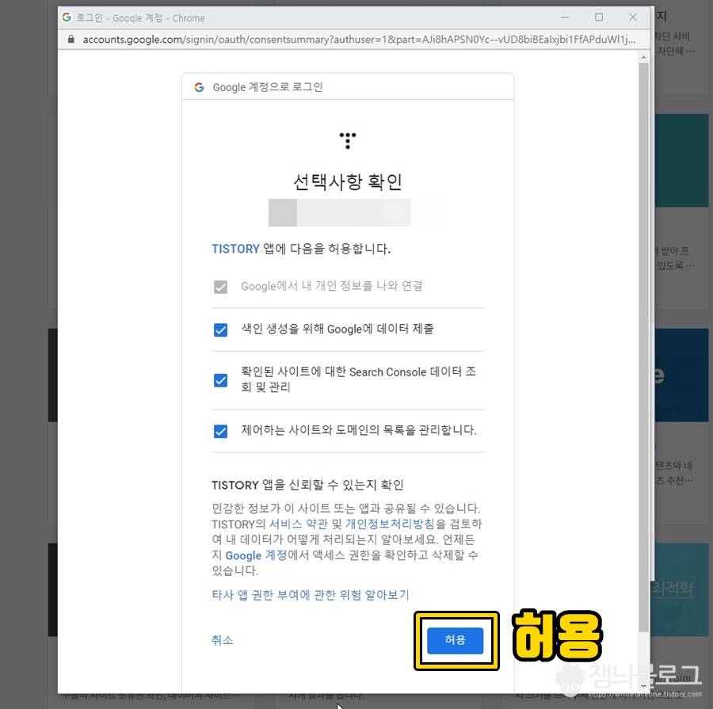The height and width of the screenshot is (709, 713).
Task: Open the Google 계정 link
Action: (x=256, y=555)
